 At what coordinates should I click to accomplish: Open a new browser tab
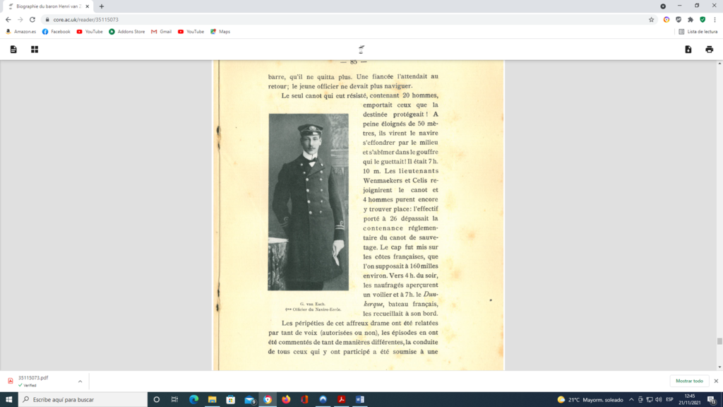tap(102, 6)
